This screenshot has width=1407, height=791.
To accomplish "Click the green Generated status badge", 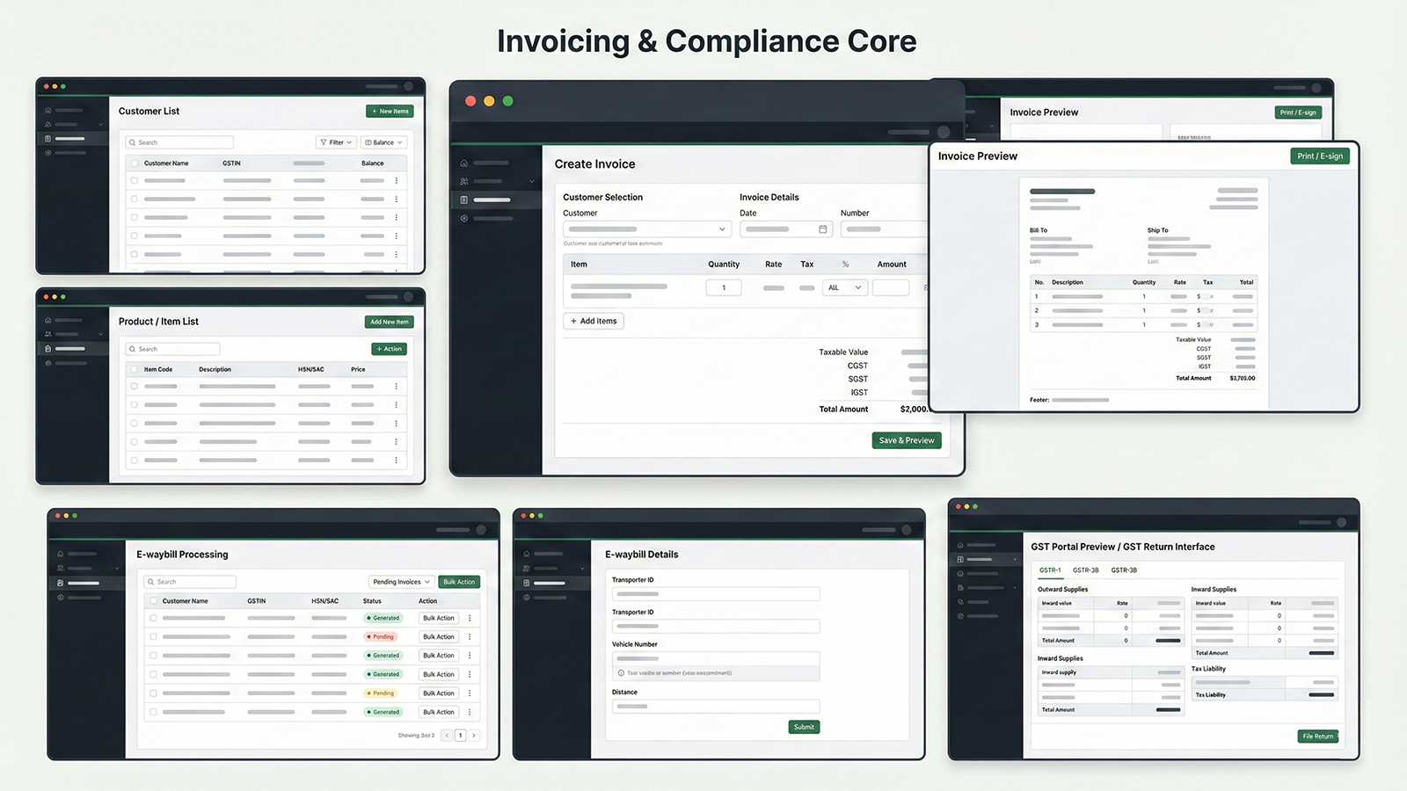I will tap(383, 618).
